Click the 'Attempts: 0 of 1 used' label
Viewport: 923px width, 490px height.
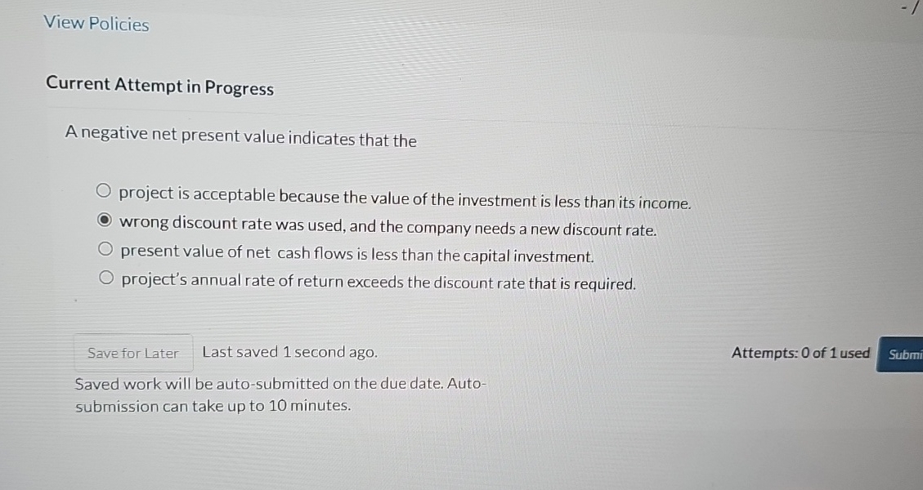tap(800, 353)
